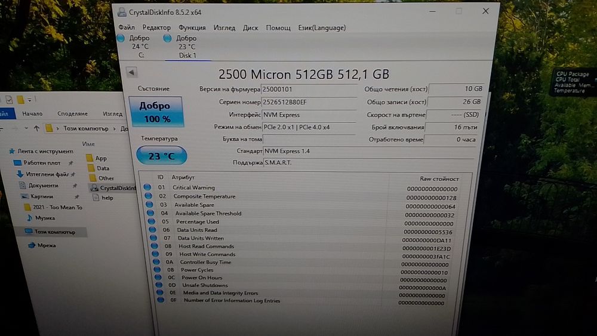
Task: Click status circle of Data Units Read row
Action: click(153, 229)
